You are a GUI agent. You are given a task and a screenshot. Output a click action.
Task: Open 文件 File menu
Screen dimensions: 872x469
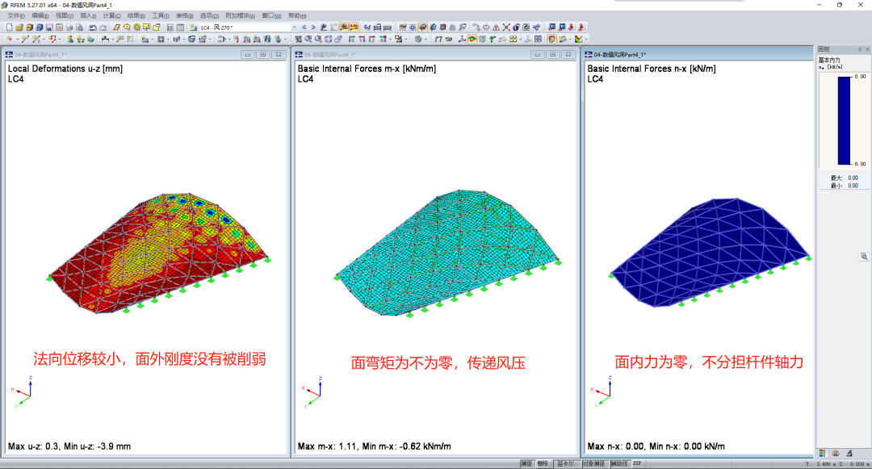tap(15, 15)
